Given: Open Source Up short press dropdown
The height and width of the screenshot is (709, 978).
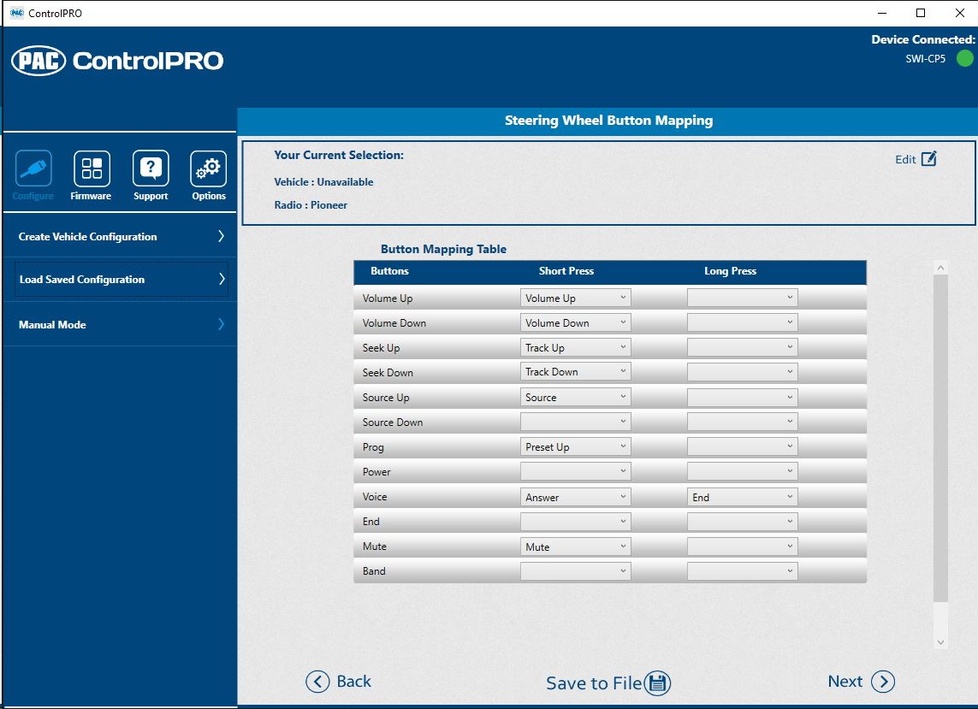Looking at the screenshot, I should (575, 397).
